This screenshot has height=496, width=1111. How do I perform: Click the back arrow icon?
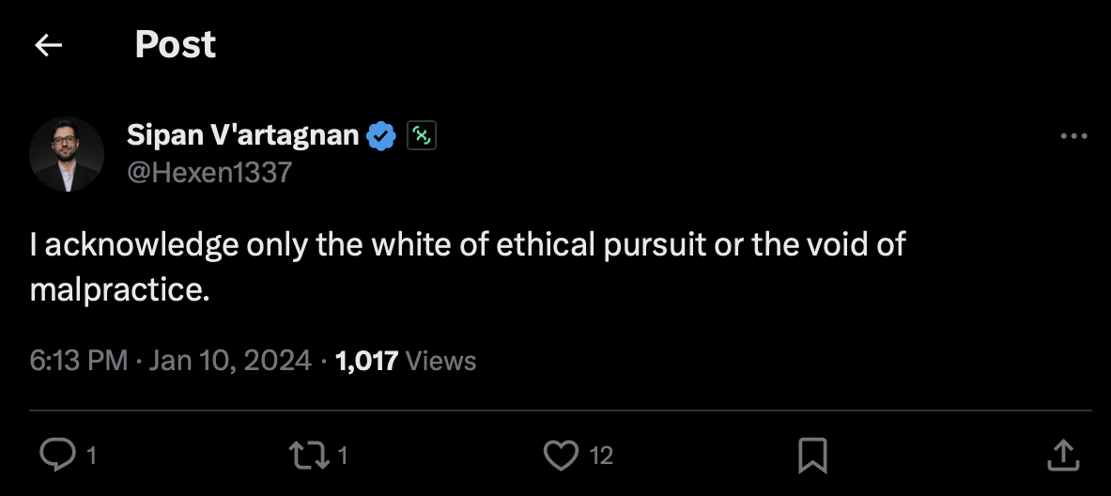48,45
